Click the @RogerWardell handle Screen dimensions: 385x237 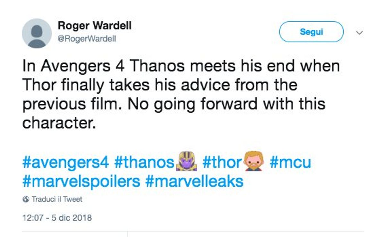[87, 39]
